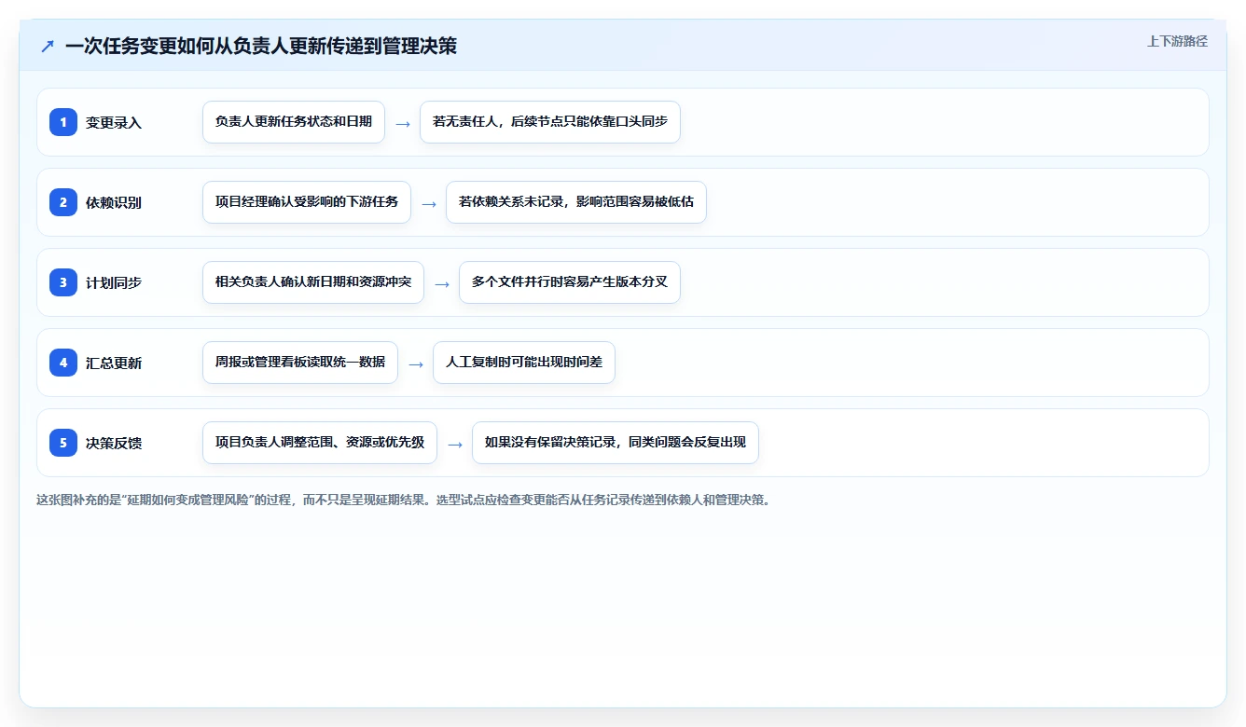Viewport: 1246px width, 727px height.
Task: Select the 依赖识别 step label
Action: pyautogui.click(x=114, y=202)
